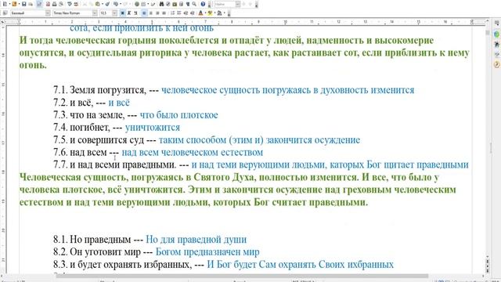The image size is (501, 282).
Task: Insert a Hyperlink with the globe icon
Action: pyautogui.click(x=137, y=4)
